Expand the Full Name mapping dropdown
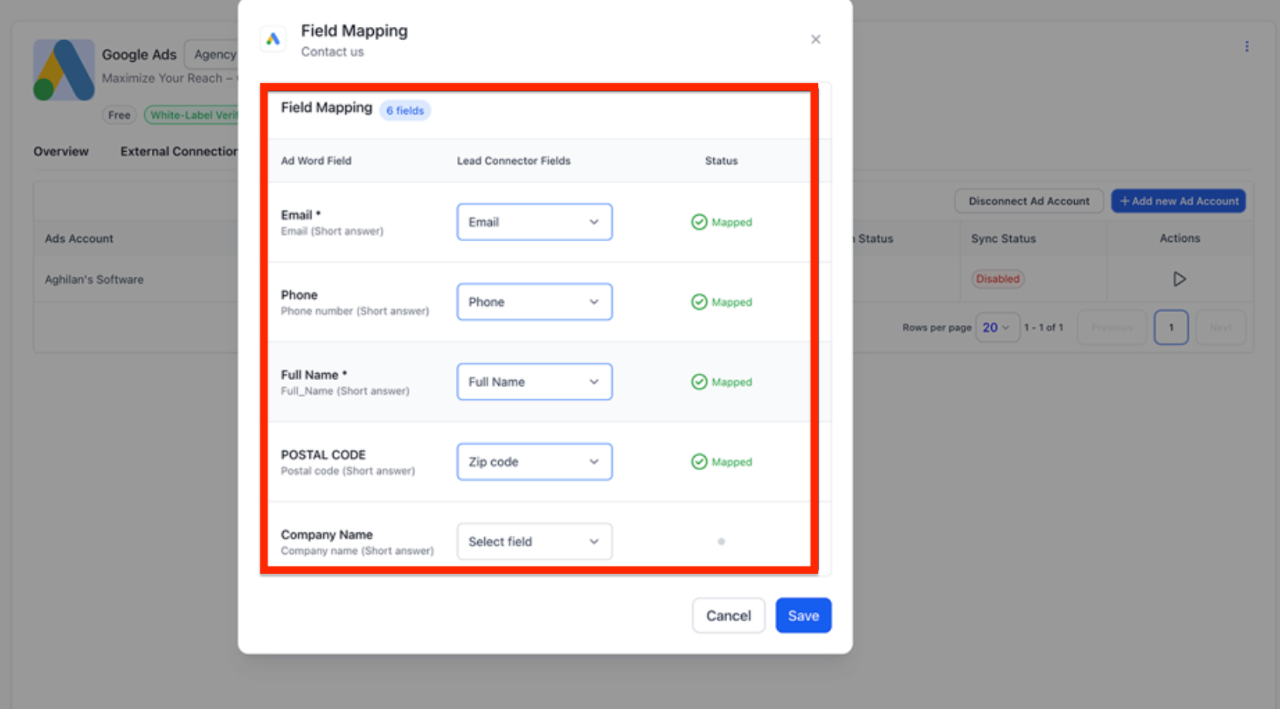Viewport: 1280px width, 709px height. click(x=534, y=382)
